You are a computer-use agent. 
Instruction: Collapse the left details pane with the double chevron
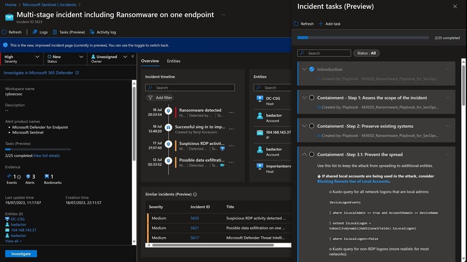tap(133, 56)
